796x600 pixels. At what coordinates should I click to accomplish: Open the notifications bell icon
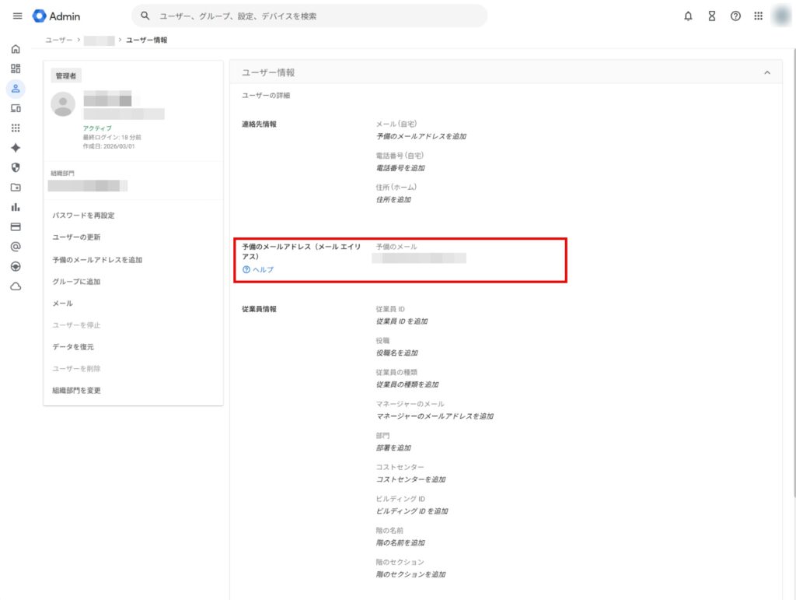687,16
